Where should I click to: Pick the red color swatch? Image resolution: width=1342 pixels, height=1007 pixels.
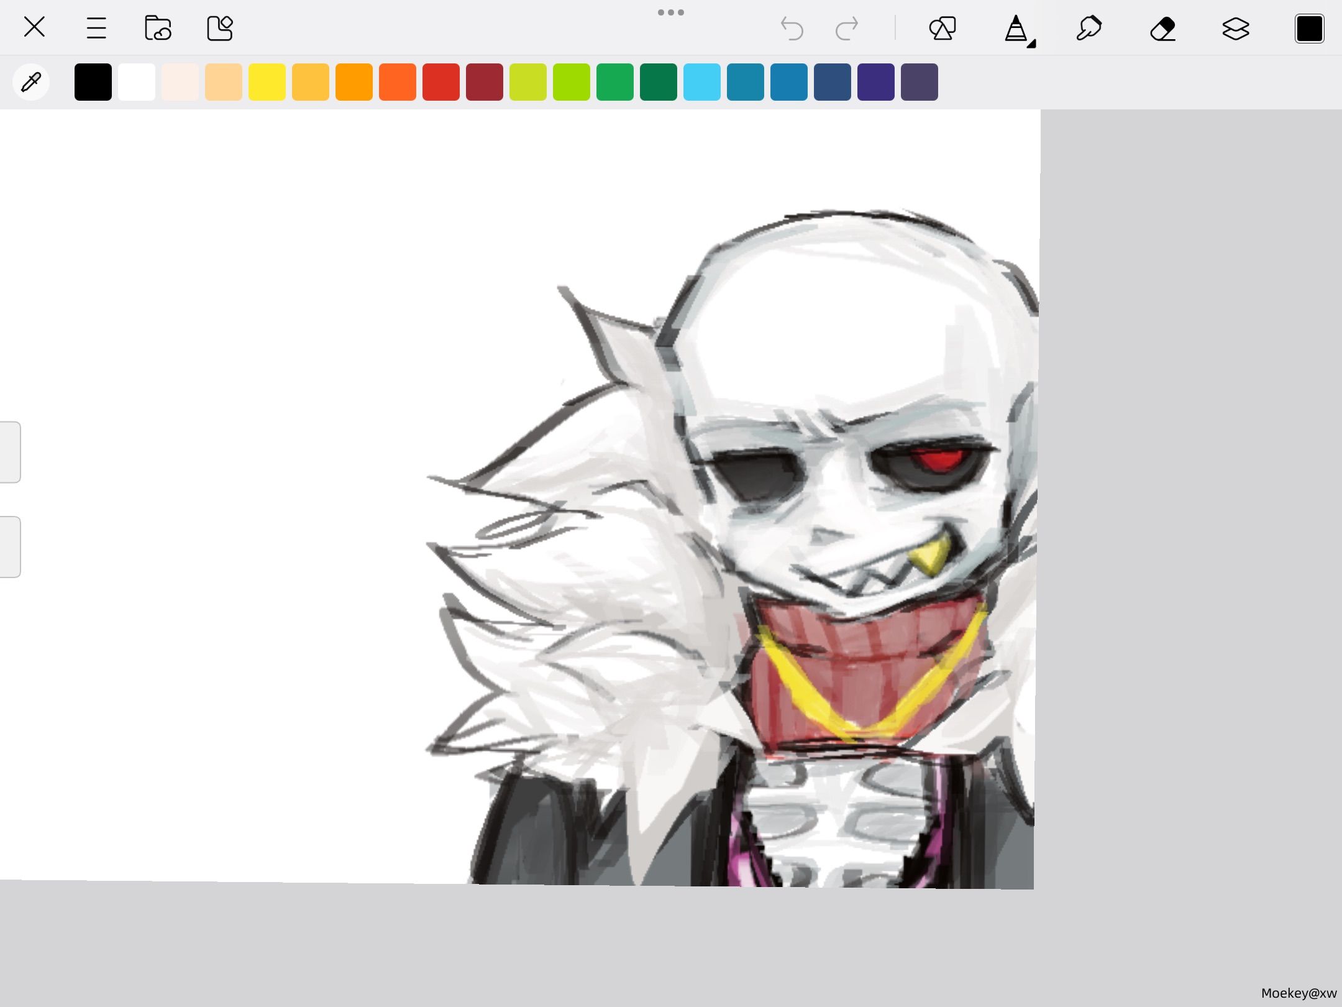tap(441, 82)
